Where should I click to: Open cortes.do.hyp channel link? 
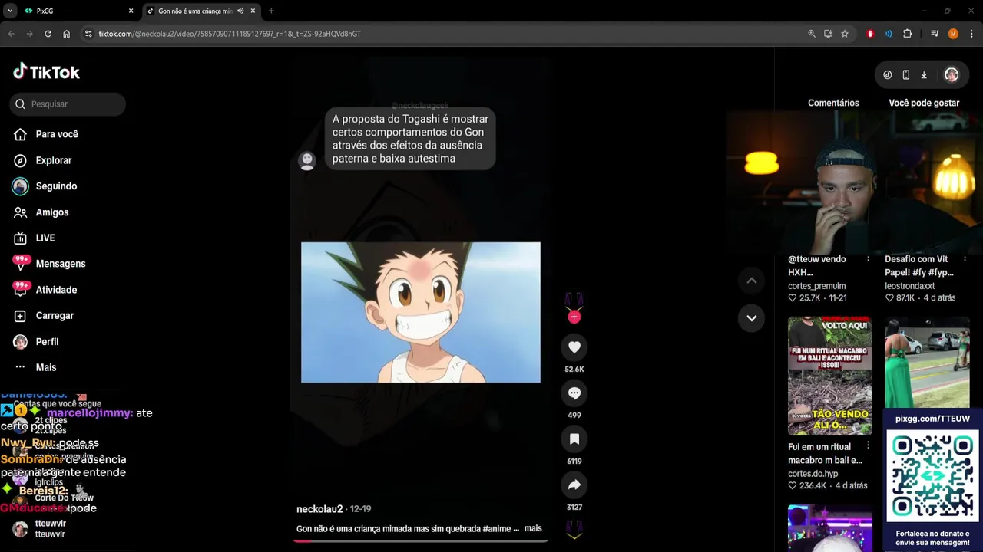pos(813,474)
